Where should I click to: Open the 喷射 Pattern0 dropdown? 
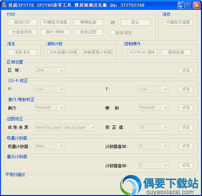point(154,108)
